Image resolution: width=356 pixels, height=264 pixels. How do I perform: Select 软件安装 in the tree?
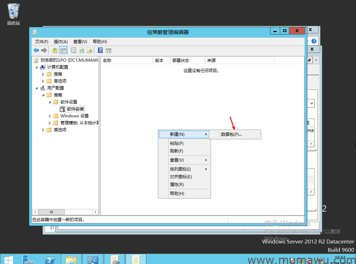(x=75, y=109)
